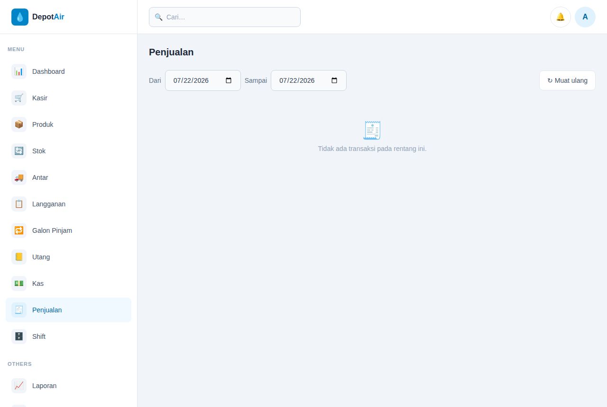Focus the Cari search field
The image size is (607, 407).
[x=225, y=17]
